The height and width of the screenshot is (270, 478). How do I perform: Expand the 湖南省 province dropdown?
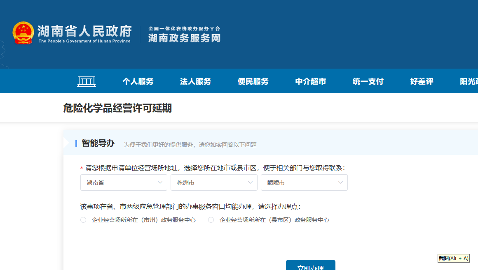(124, 182)
